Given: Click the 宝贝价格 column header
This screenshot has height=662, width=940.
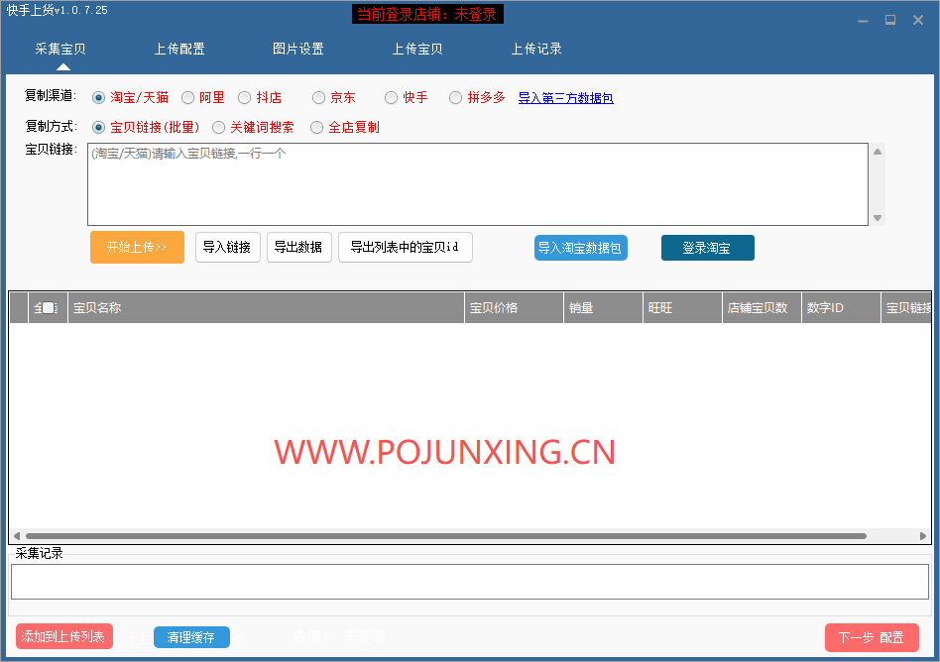Looking at the screenshot, I should 514,308.
